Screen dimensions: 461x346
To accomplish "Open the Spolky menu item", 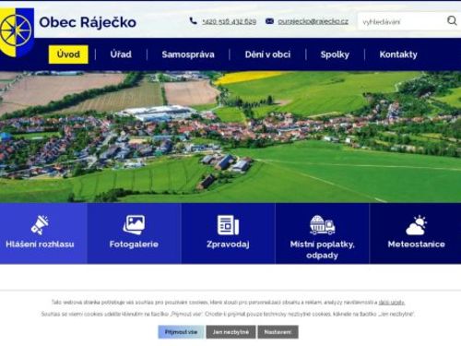I will click(x=335, y=54).
